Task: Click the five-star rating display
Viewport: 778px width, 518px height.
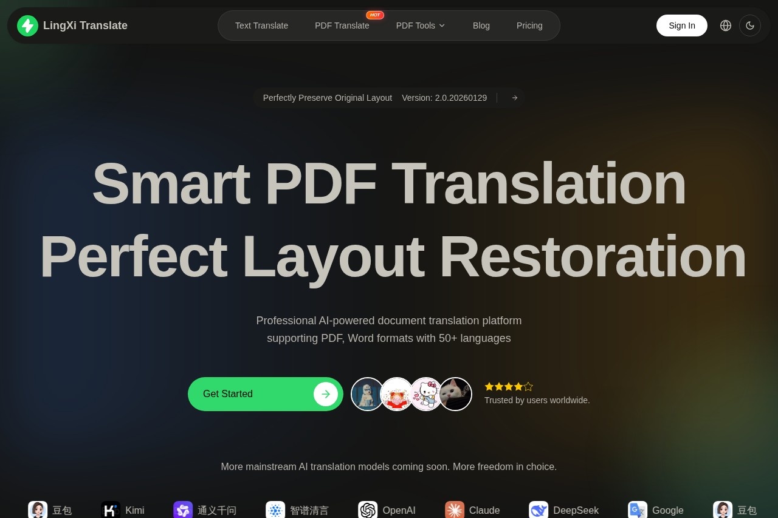Action: click(x=509, y=386)
